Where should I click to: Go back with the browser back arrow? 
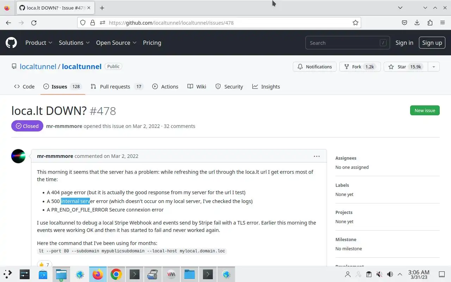(8, 23)
